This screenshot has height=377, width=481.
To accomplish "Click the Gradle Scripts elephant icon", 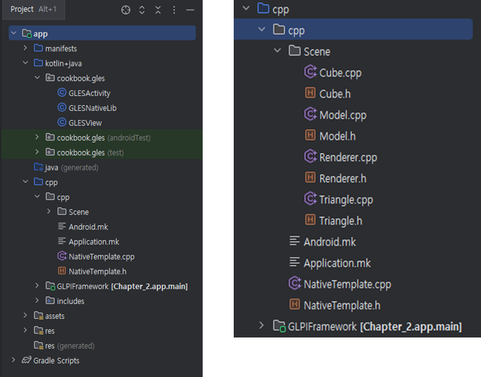I will click(x=27, y=360).
